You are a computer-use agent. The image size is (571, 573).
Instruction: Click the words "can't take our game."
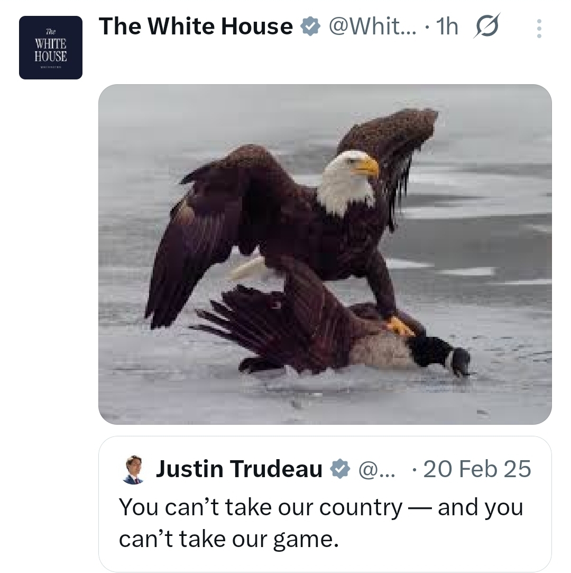(x=228, y=539)
